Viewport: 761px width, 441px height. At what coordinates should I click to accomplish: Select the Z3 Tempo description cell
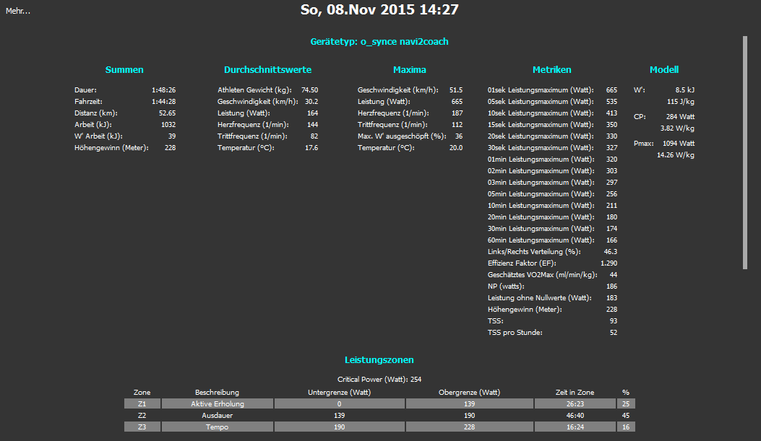tap(218, 427)
